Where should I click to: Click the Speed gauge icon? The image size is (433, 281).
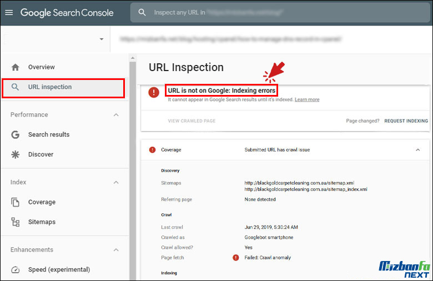15,269
